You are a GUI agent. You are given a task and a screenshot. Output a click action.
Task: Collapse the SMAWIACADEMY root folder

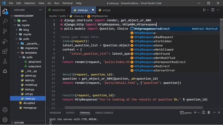[28, 16]
